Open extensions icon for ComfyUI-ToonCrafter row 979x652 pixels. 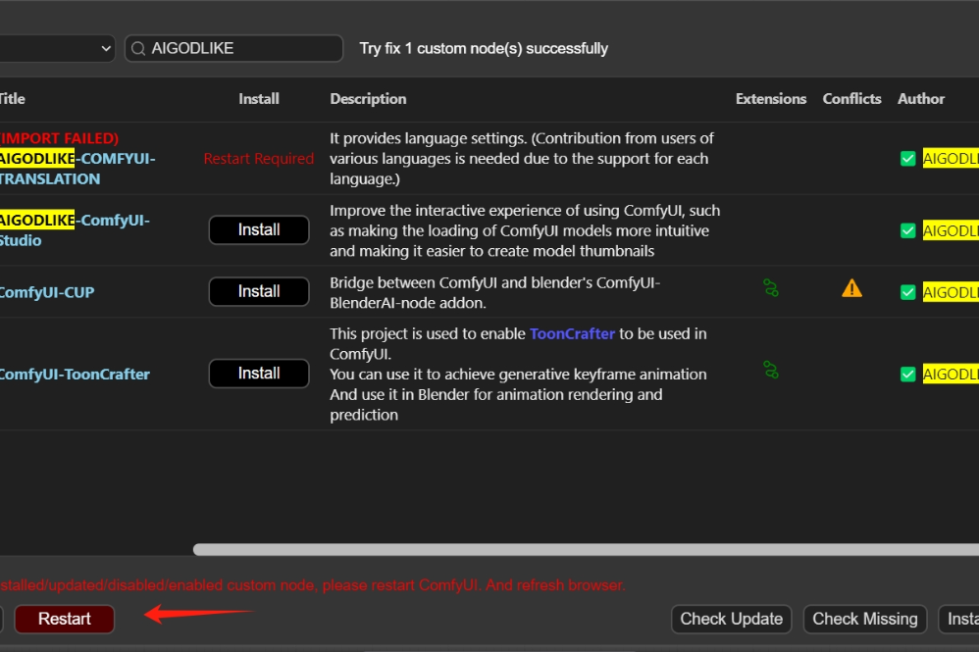pyautogui.click(x=771, y=370)
